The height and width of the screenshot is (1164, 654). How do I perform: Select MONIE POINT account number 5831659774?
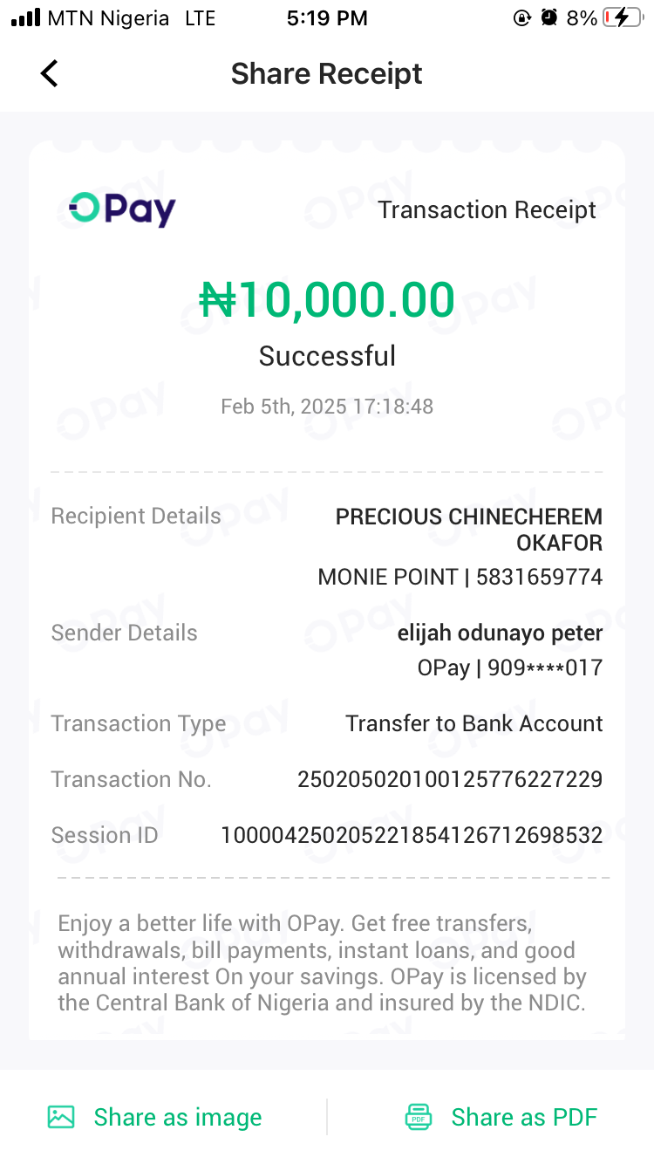[539, 577]
